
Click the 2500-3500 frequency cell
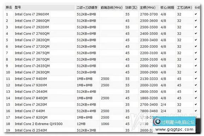click(x=149, y=27)
